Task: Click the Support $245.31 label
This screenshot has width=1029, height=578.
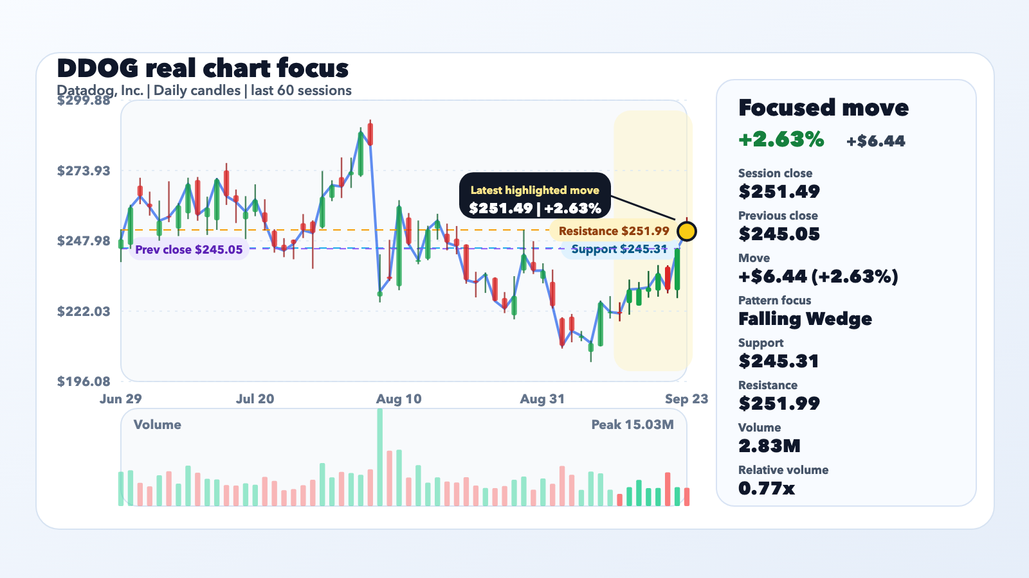Action: (x=619, y=249)
